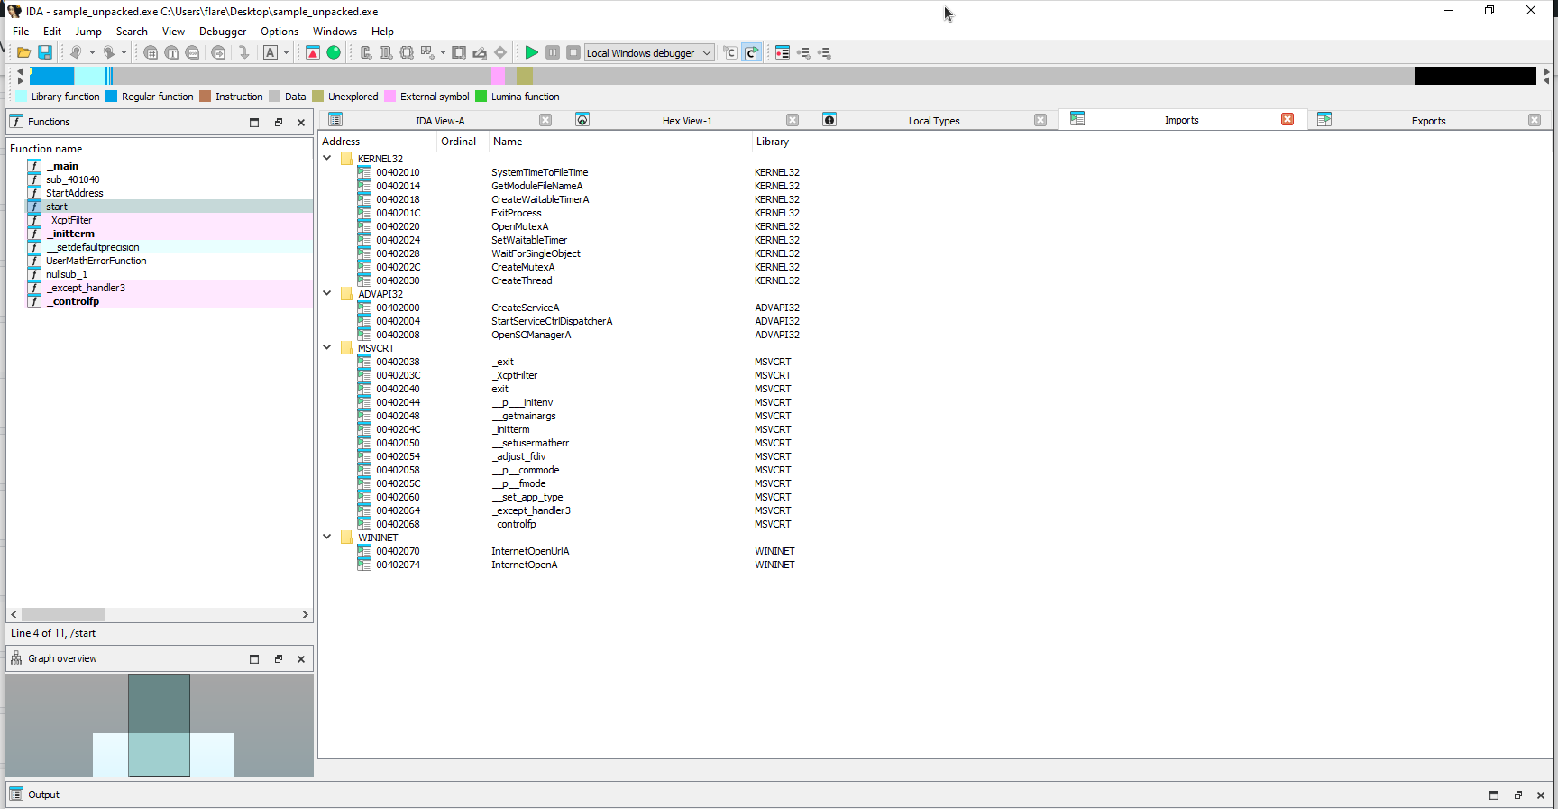Screen dimensions: 1558x809
Task: Open the Windows menu
Action: [x=335, y=32]
